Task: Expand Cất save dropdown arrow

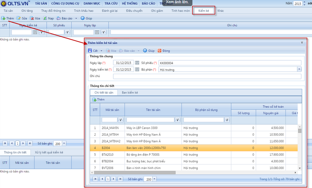Action: click(x=101, y=51)
